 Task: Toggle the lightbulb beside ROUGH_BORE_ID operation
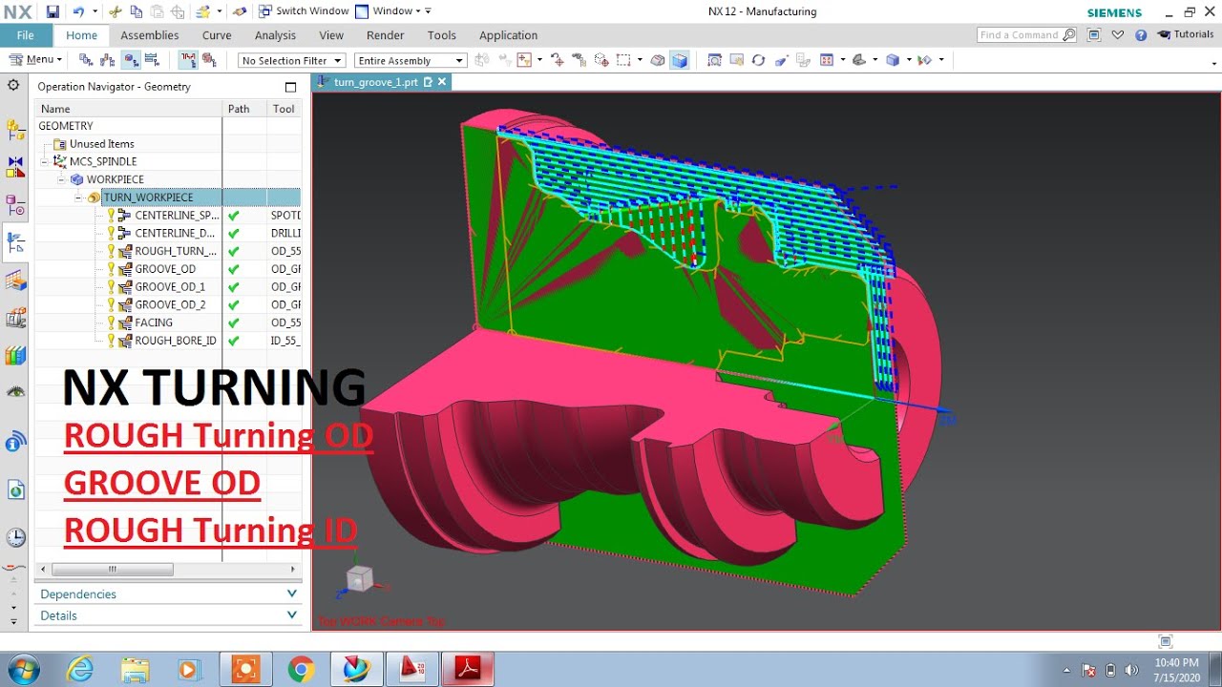coord(111,341)
